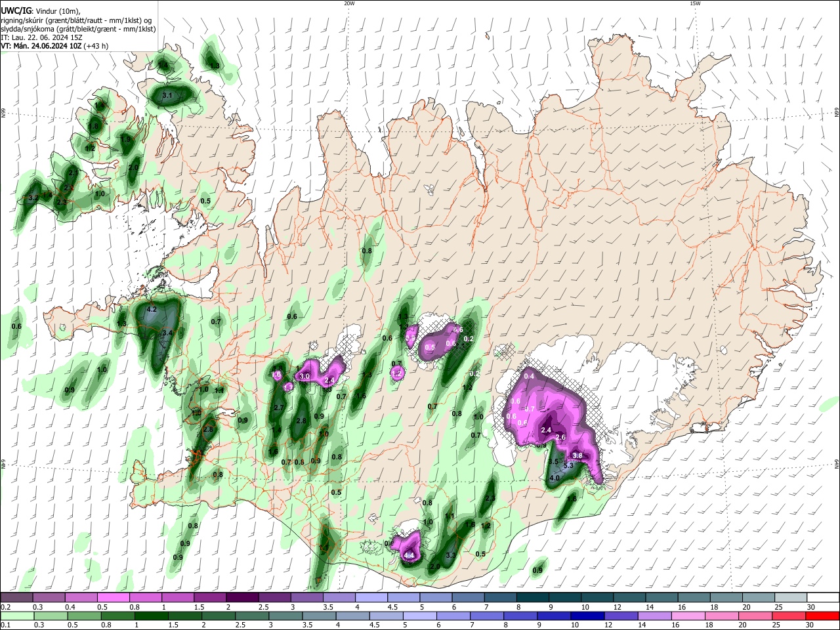
Task: Select the light blue 5 mm rain legend swatch
Action: [x=420, y=616]
